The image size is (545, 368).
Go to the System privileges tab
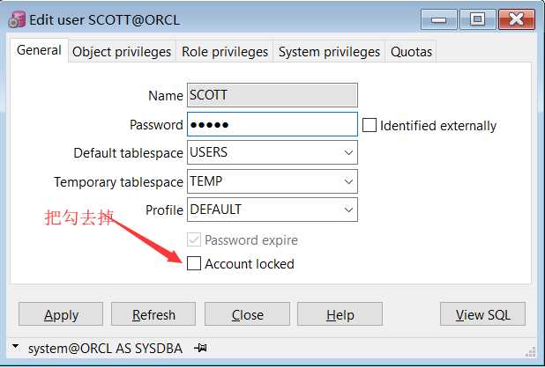click(x=329, y=52)
